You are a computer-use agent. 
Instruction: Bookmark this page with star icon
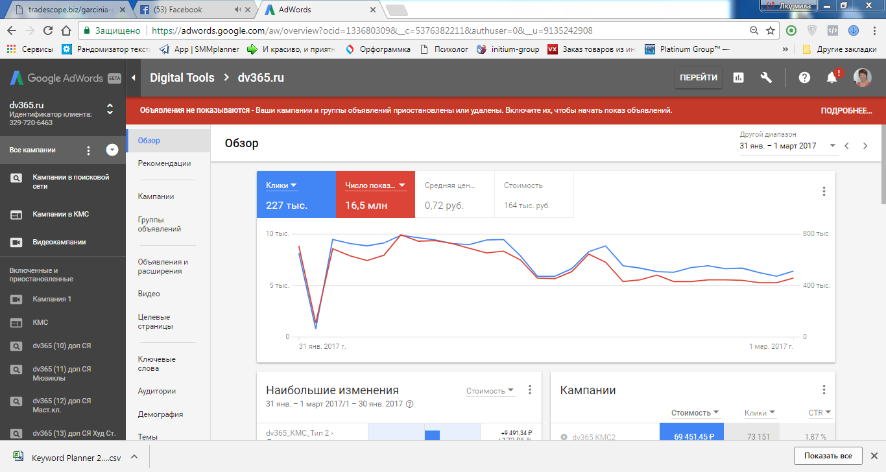point(771,30)
